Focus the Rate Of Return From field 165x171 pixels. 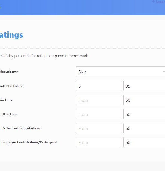[x=98, y=114]
